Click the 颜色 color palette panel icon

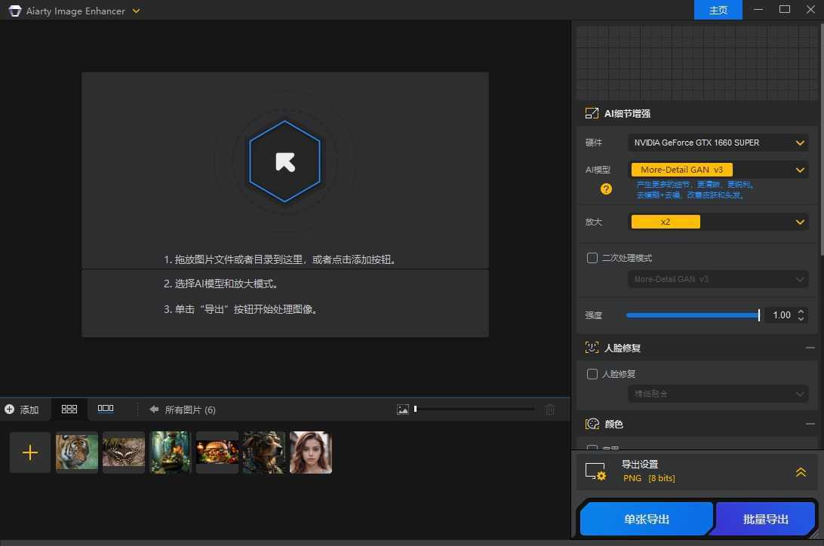pyautogui.click(x=592, y=424)
